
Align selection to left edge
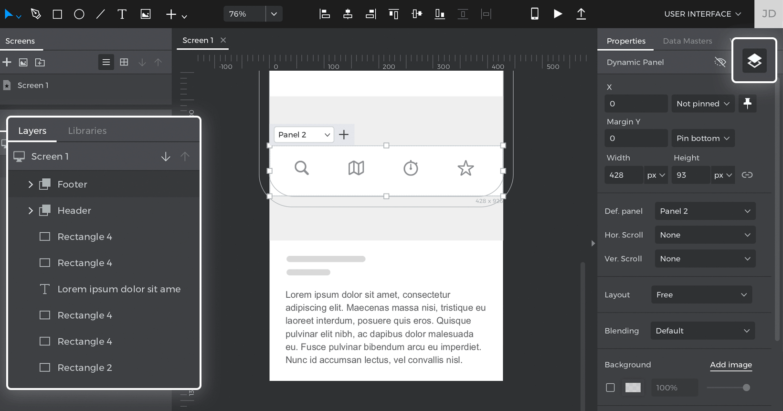tap(325, 14)
